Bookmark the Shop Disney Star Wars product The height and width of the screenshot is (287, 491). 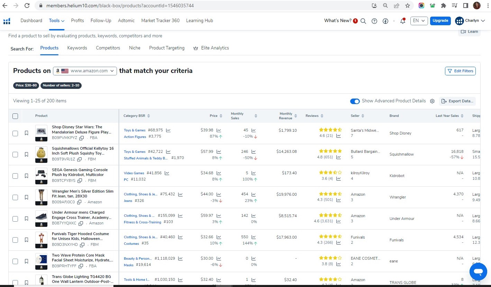[x=26, y=133]
